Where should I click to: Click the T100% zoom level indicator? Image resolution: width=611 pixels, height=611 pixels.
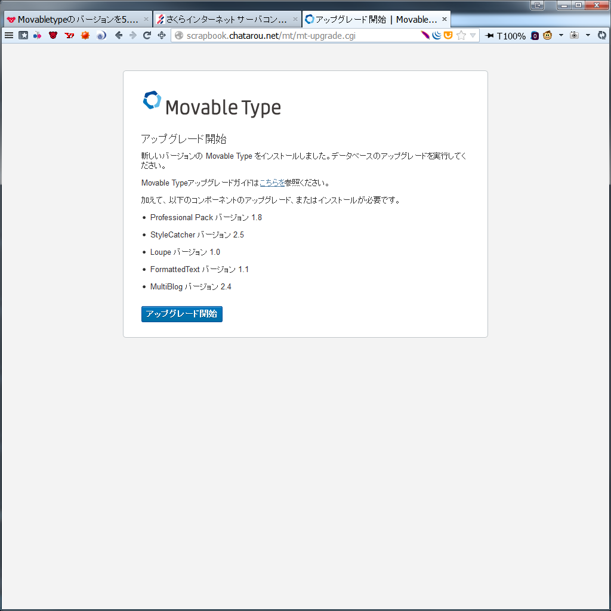[511, 36]
